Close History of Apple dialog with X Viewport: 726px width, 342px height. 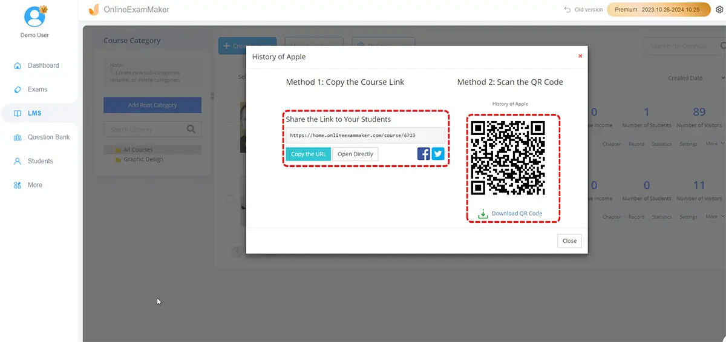tap(580, 56)
